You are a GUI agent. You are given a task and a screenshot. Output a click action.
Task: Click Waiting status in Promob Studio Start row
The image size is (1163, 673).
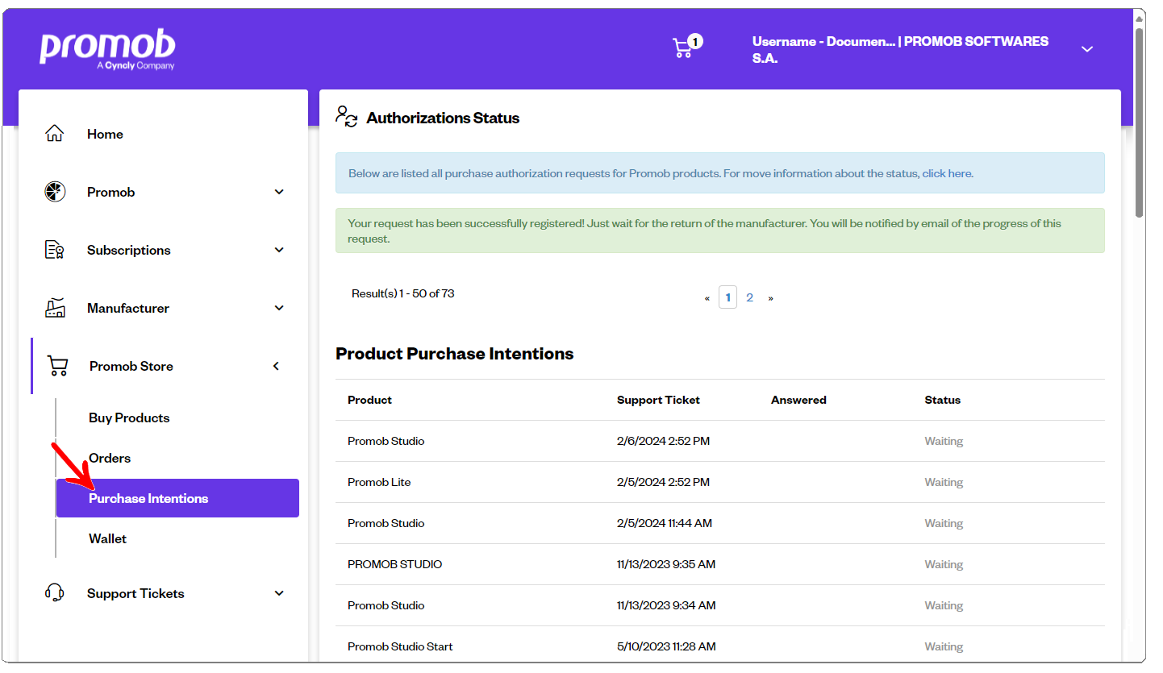coord(944,646)
